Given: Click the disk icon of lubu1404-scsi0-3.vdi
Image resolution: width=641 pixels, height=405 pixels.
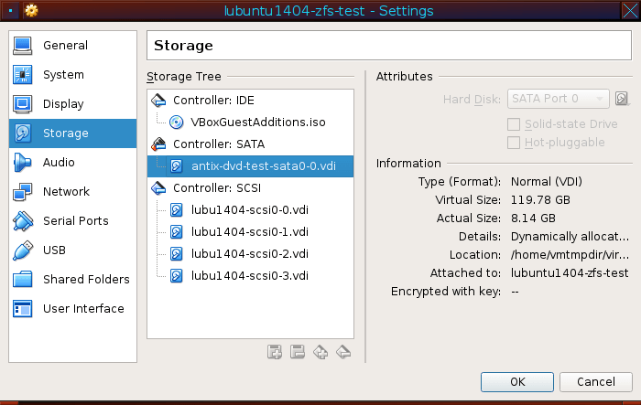Looking at the screenshot, I should pos(176,276).
